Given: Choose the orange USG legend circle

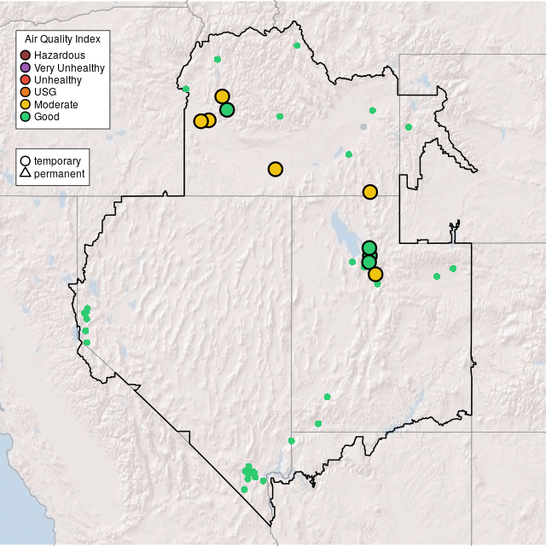Looking at the screenshot, I should pos(26,92).
